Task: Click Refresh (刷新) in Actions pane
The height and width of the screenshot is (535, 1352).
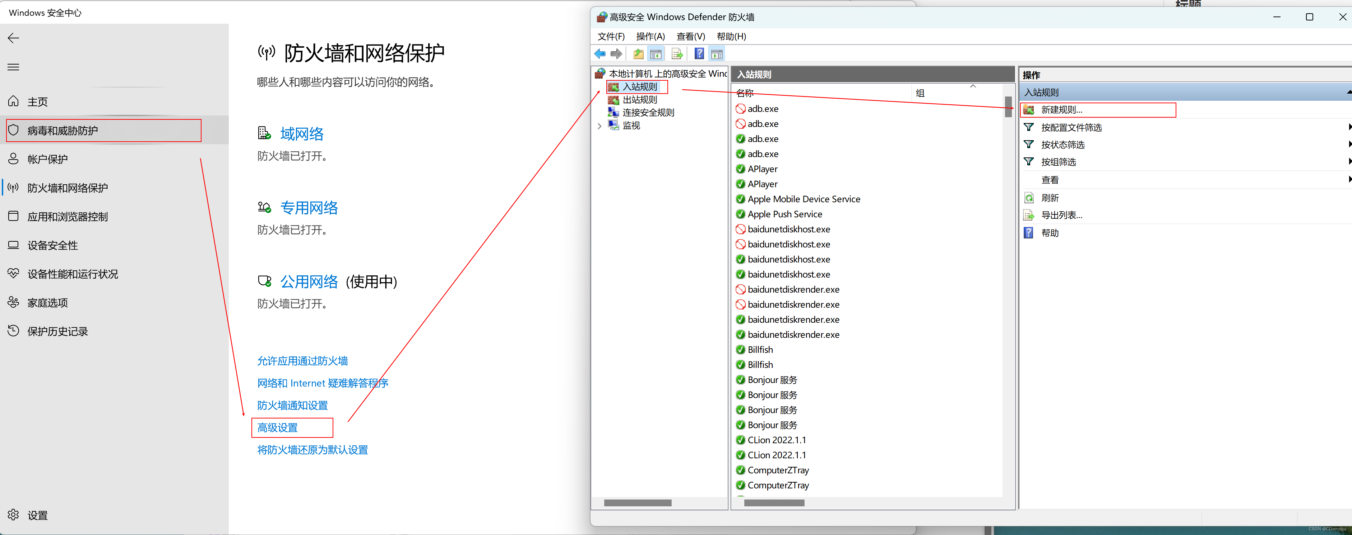Action: click(x=1050, y=198)
